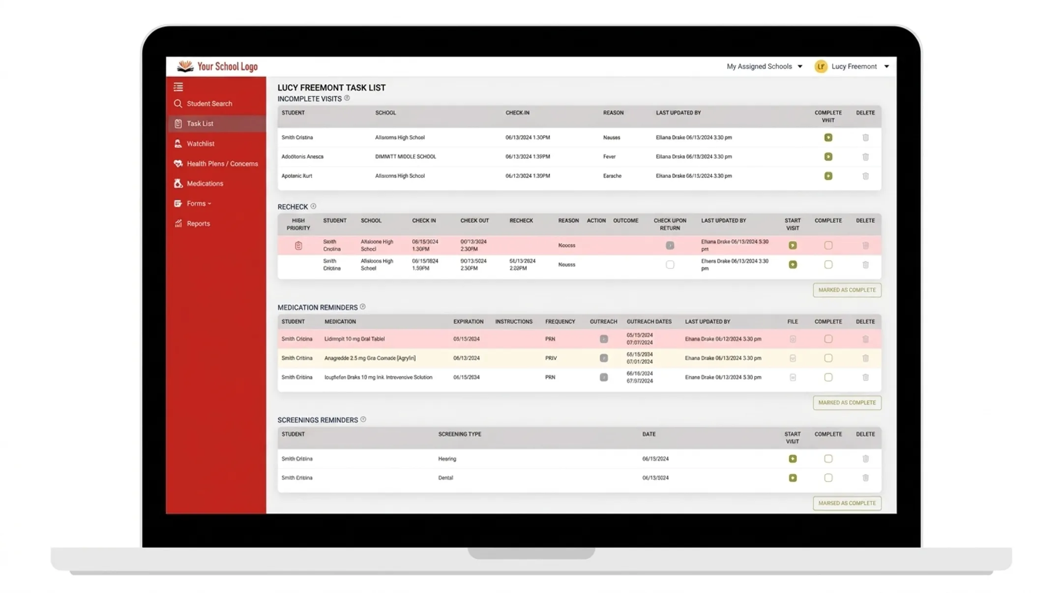This screenshot has width=1062, height=593.
Task: Delete the Earache incomplete visit row
Action: (865, 176)
